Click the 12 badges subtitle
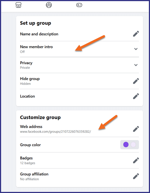Viewport: 150px width, 193px height. (28, 163)
